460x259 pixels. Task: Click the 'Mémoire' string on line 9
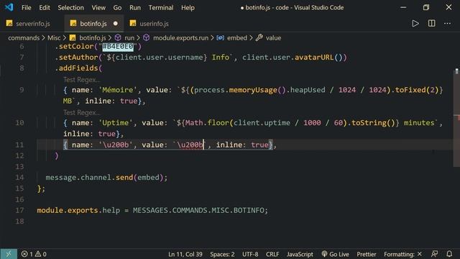pyautogui.click(x=118, y=90)
